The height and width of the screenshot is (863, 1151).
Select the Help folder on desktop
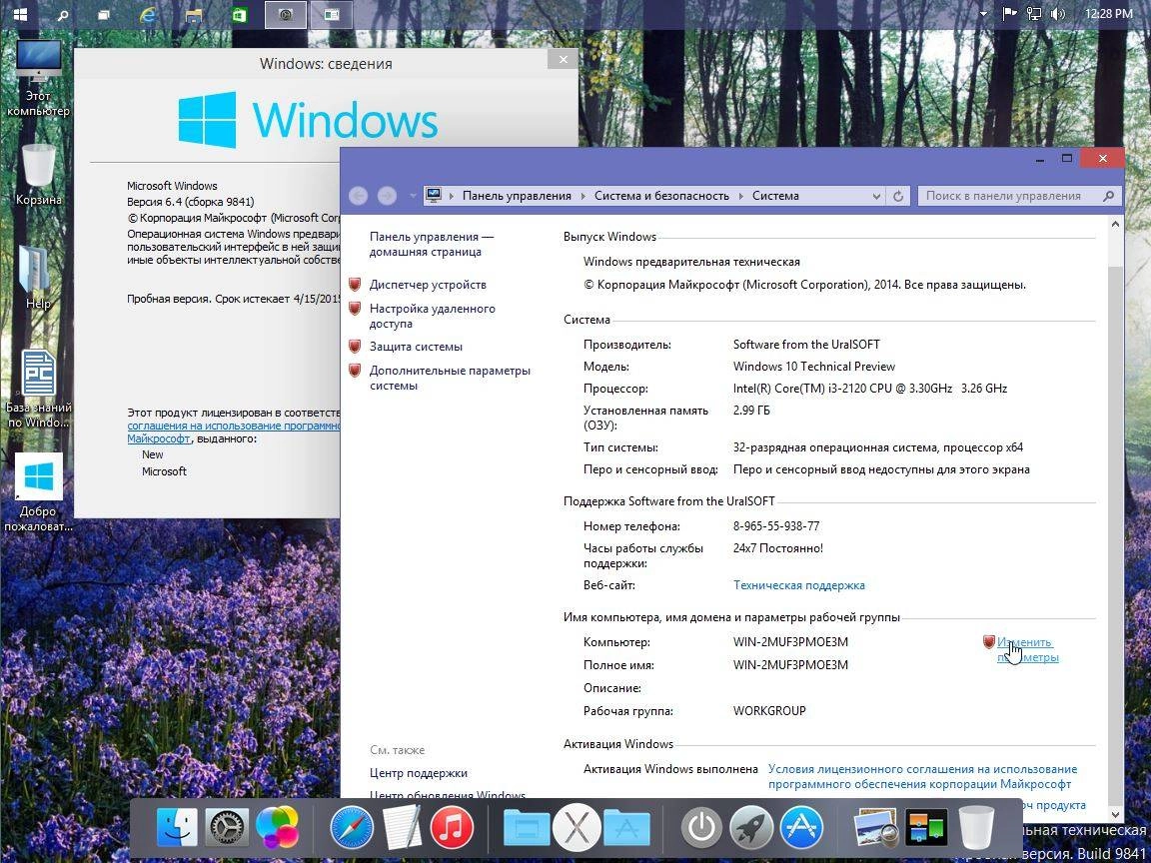[x=37, y=278]
